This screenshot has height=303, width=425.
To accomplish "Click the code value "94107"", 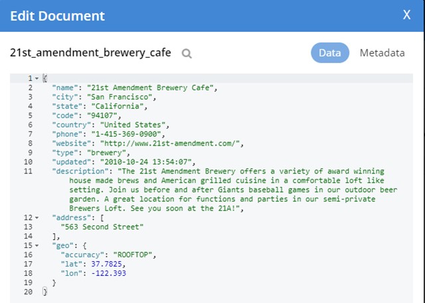I will (x=102, y=116).
